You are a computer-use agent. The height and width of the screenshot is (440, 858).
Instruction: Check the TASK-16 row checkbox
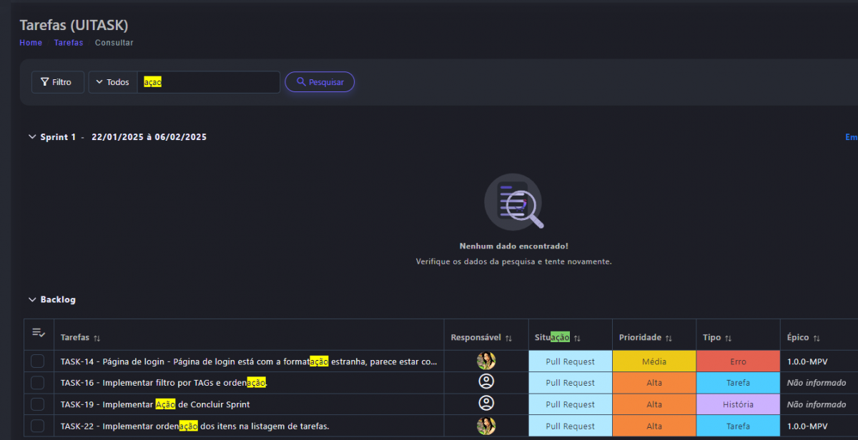(x=38, y=384)
